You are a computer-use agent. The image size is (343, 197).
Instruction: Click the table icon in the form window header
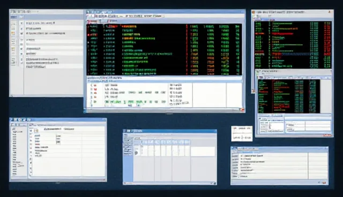tap(36, 131)
